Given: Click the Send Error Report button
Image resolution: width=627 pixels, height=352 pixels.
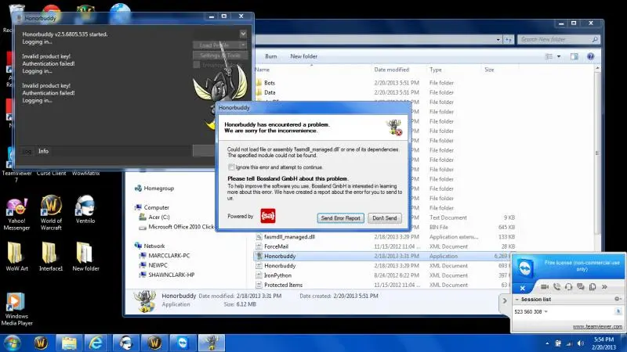Looking at the screenshot, I should 340,218.
